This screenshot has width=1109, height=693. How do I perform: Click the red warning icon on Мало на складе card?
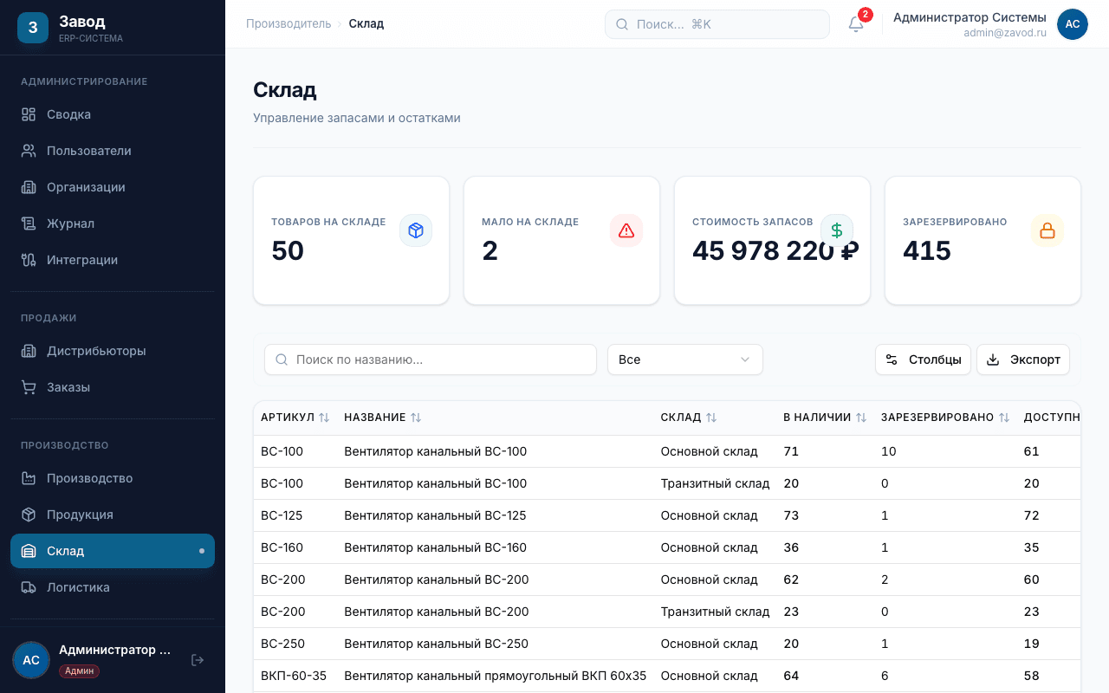coord(626,230)
